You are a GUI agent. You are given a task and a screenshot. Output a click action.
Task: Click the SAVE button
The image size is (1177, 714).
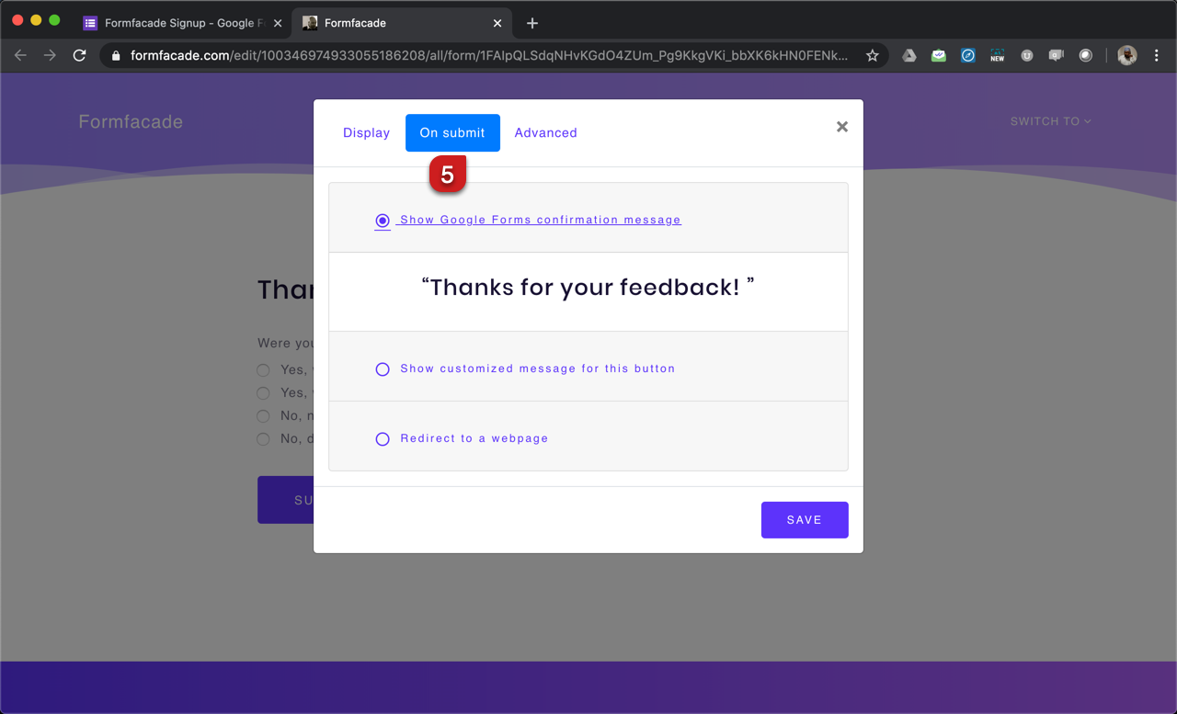(x=805, y=519)
